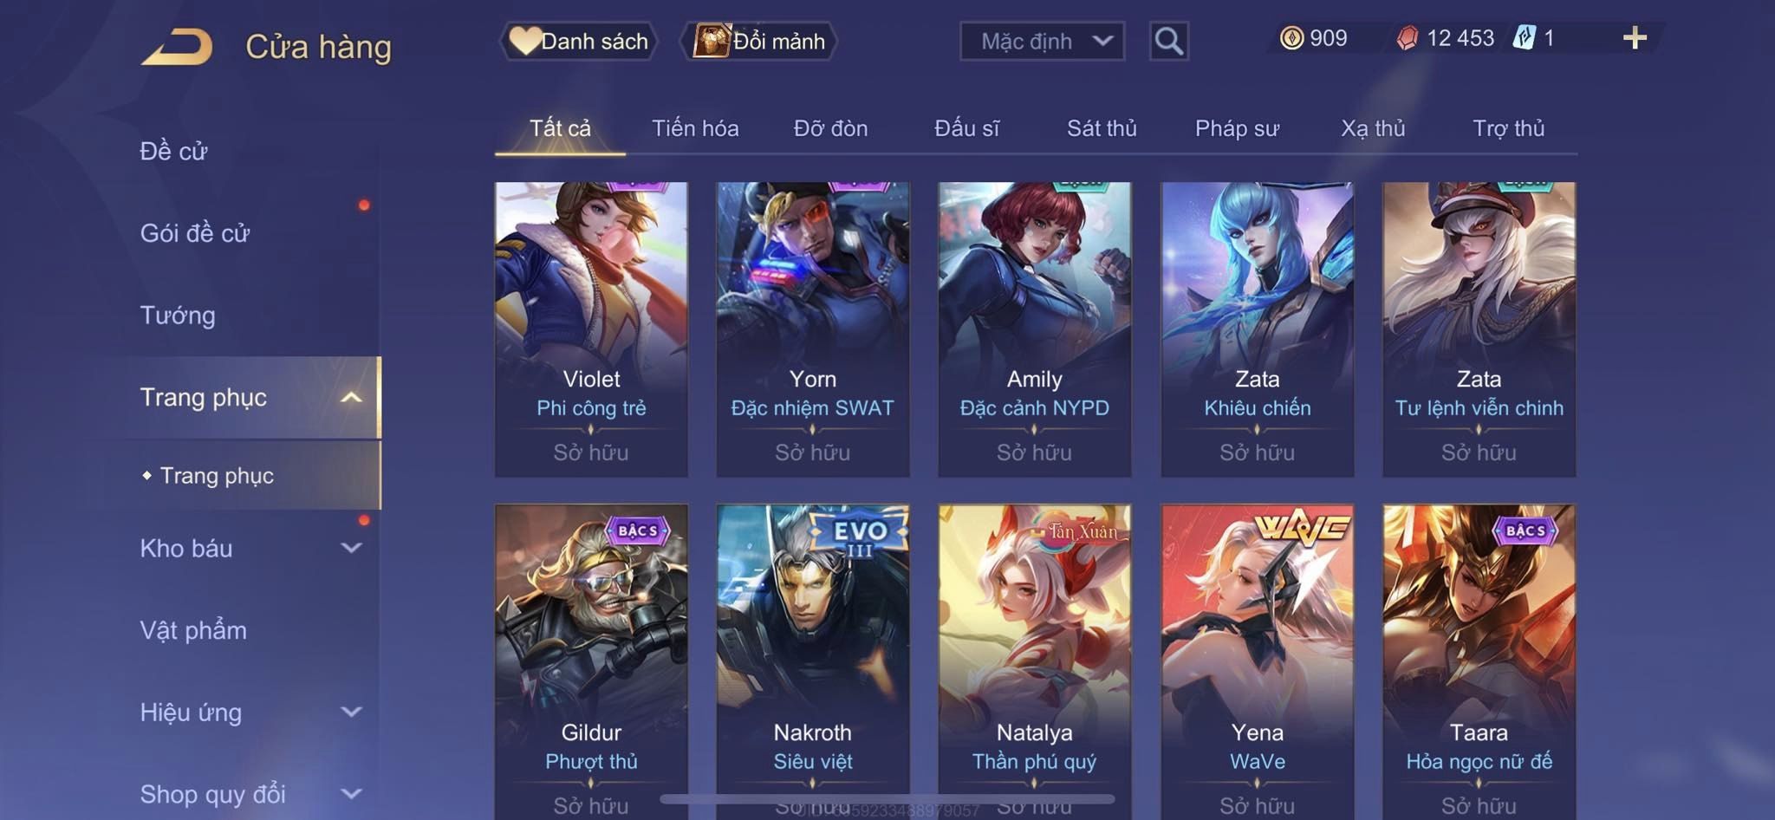Expand the Kho báu sidebar section
1775x820 pixels.
click(x=351, y=548)
